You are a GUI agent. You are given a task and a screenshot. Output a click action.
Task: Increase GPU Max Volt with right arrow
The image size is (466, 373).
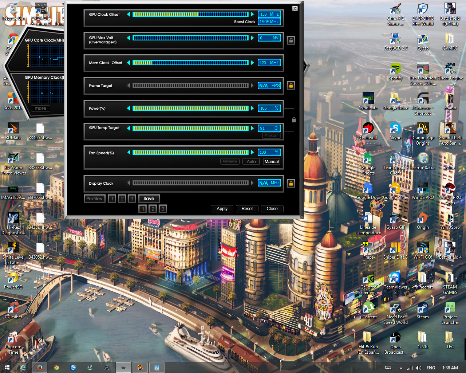[x=252, y=38]
